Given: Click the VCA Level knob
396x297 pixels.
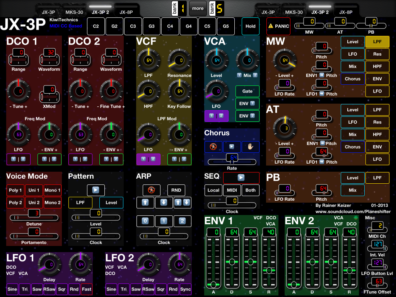Looking at the screenshot, I should [217, 60].
